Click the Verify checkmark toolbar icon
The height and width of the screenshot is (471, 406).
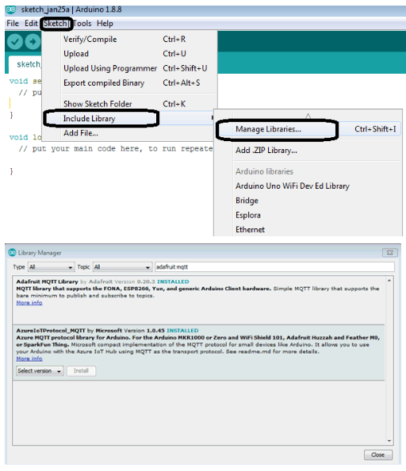tap(15, 42)
